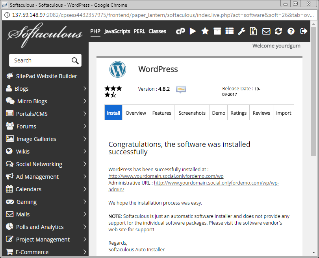Click the Calendars grid icon
319x258 pixels.
(9, 189)
